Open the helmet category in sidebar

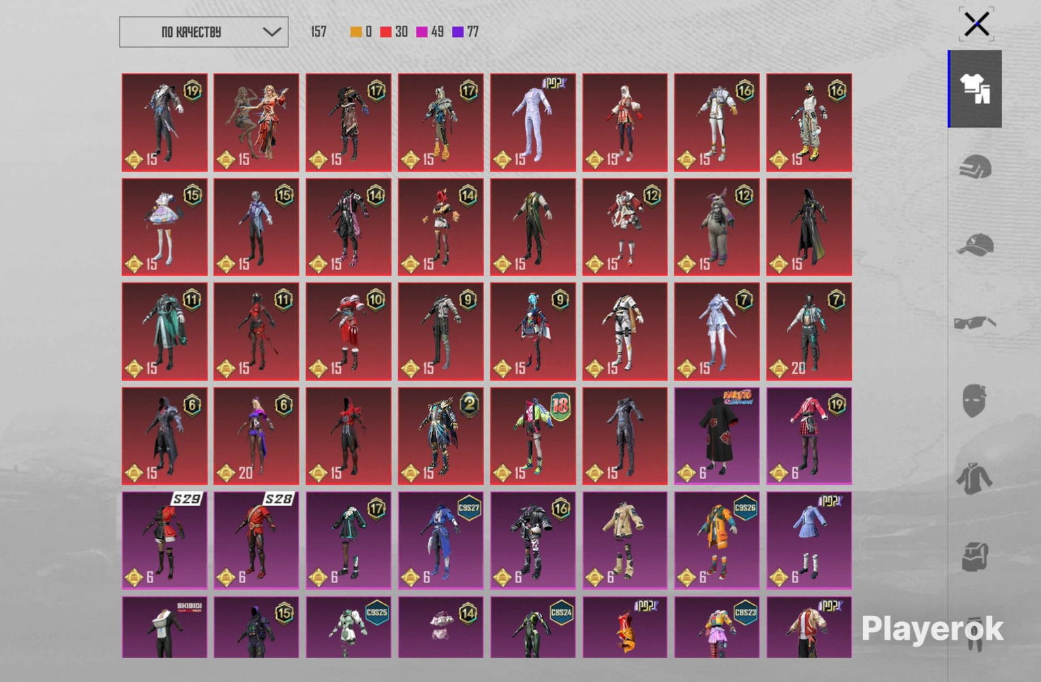[x=975, y=167]
